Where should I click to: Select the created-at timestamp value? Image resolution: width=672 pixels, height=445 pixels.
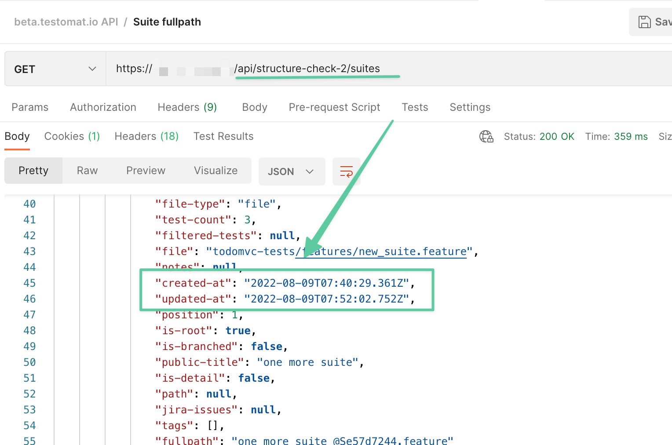pos(326,283)
